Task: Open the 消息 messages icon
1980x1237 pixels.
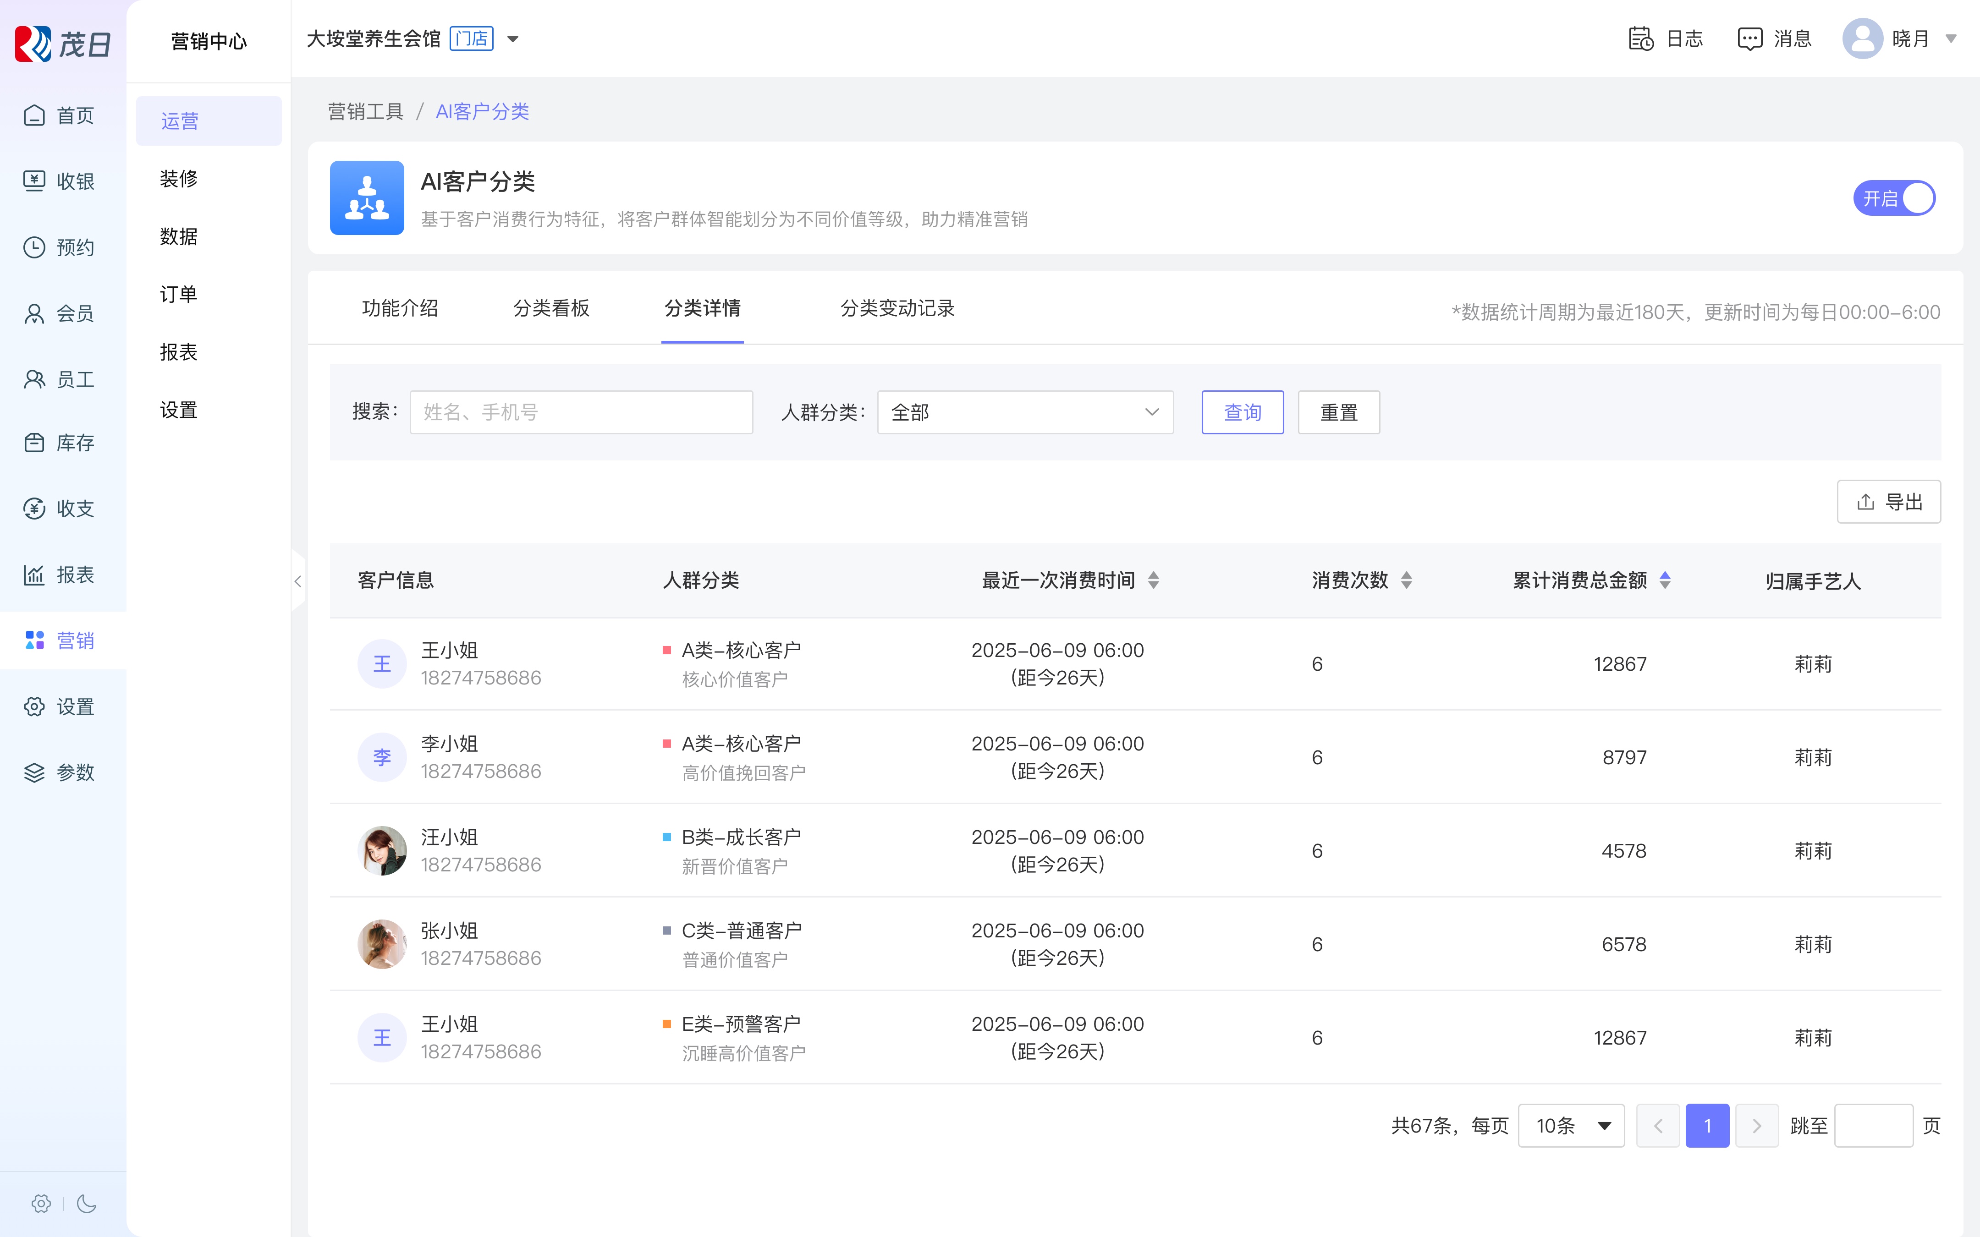Action: (1749, 38)
